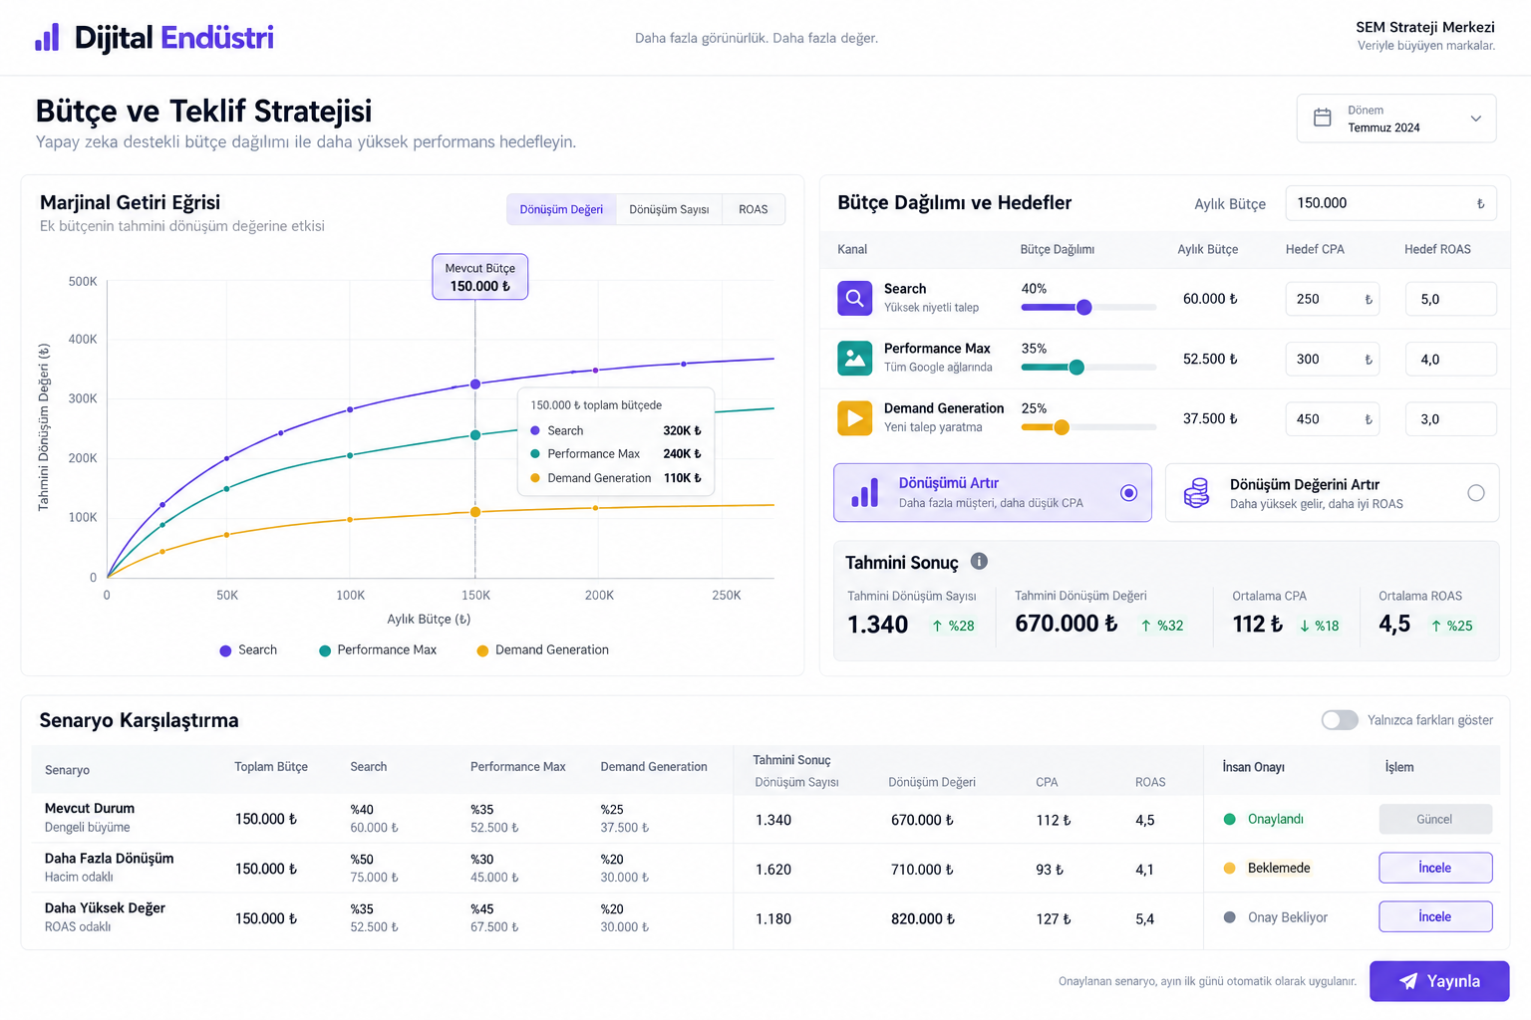Click the Yayınla button

[1439, 981]
